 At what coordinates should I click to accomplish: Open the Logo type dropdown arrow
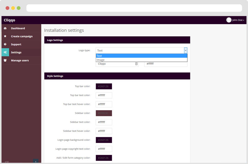(x=185, y=50)
